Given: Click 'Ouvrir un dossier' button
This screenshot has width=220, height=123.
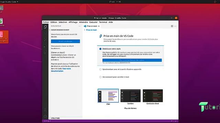Looking at the screenshot, I should [65, 41].
